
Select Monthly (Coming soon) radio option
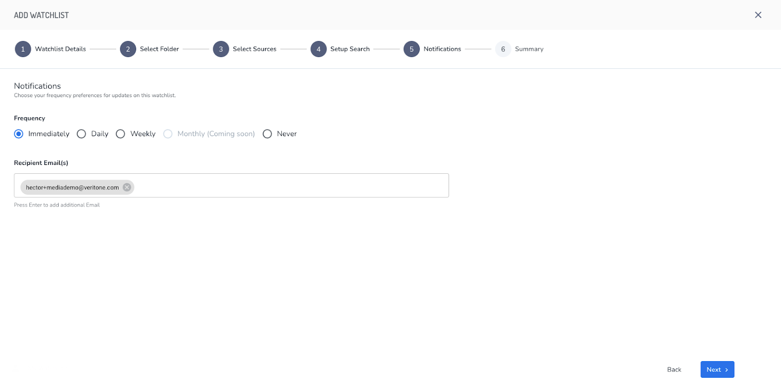[168, 134]
